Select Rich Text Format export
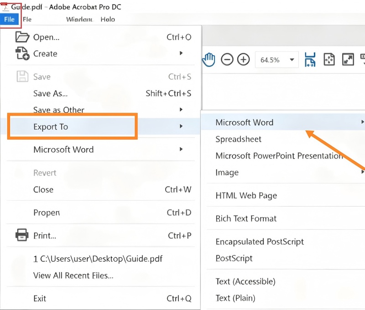Image resolution: width=365 pixels, height=310 pixels. (283, 218)
